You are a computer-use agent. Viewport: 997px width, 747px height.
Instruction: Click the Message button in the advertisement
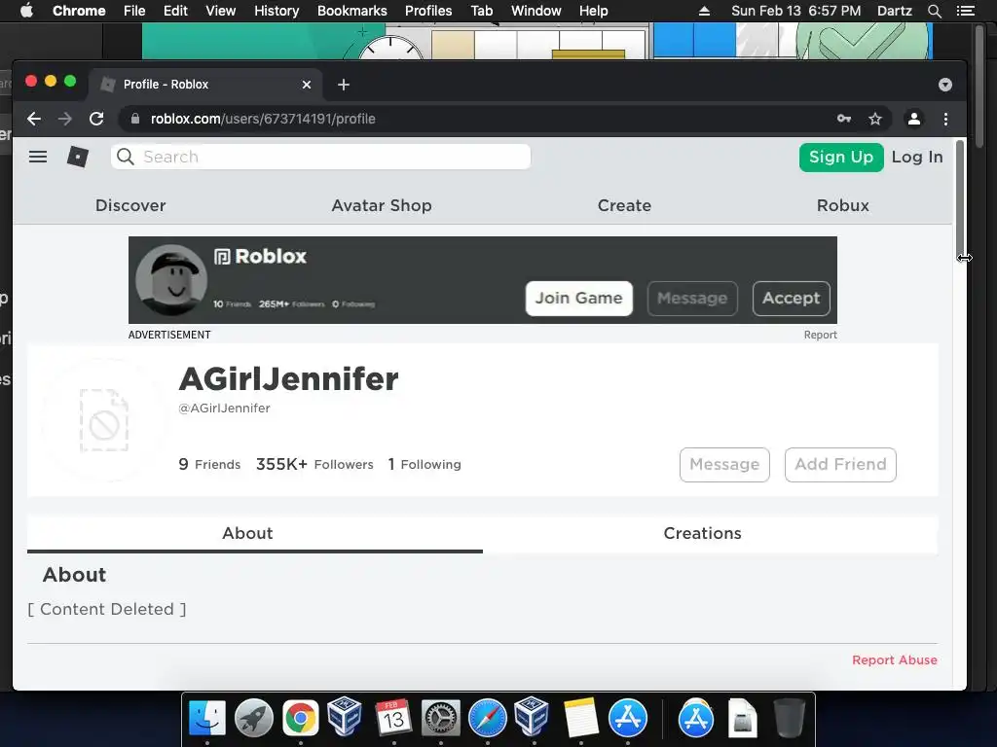point(692,298)
